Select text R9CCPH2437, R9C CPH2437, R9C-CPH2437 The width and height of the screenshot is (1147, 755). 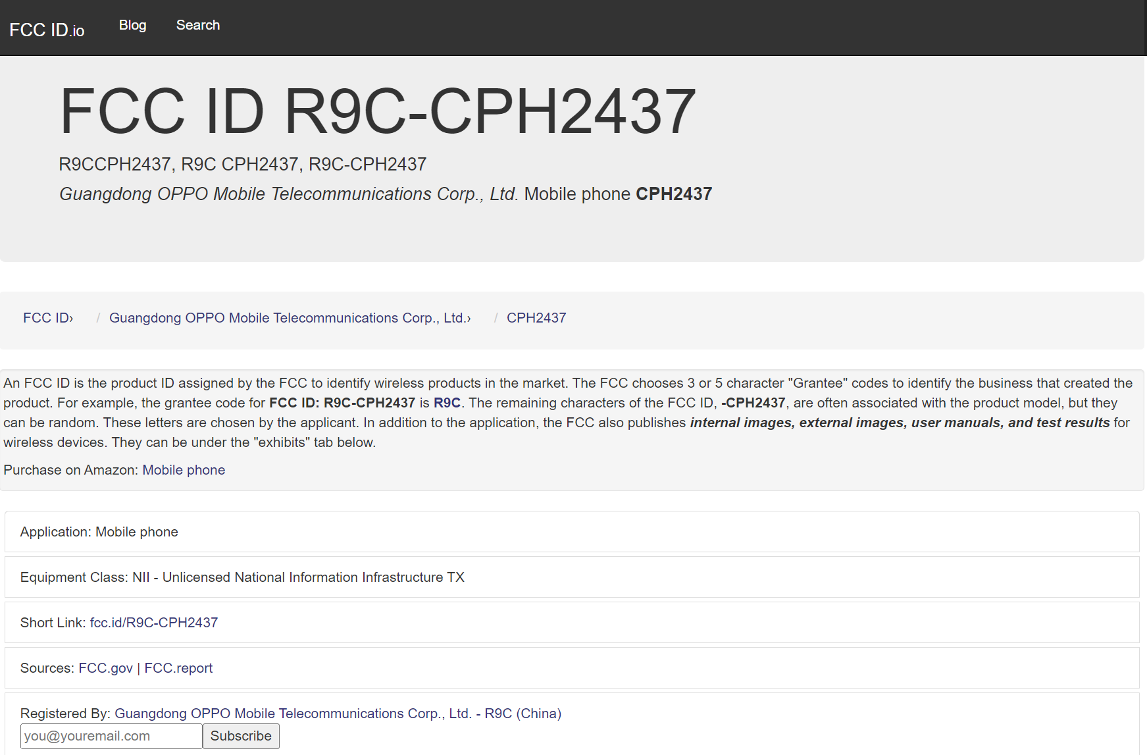[243, 164]
